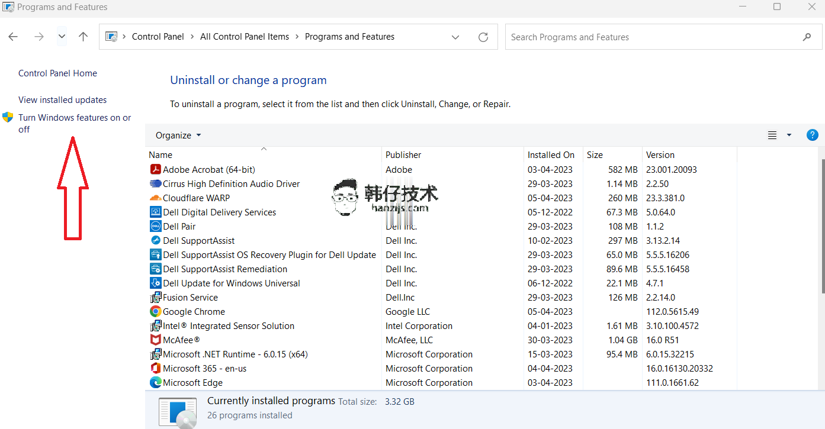Screen dimensions: 825x429
Task: Select the Google Chrome row name
Action: click(x=194, y=312)
